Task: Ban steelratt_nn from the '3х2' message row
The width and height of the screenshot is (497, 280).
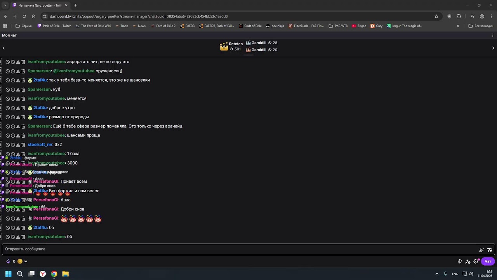Action: 7,145
